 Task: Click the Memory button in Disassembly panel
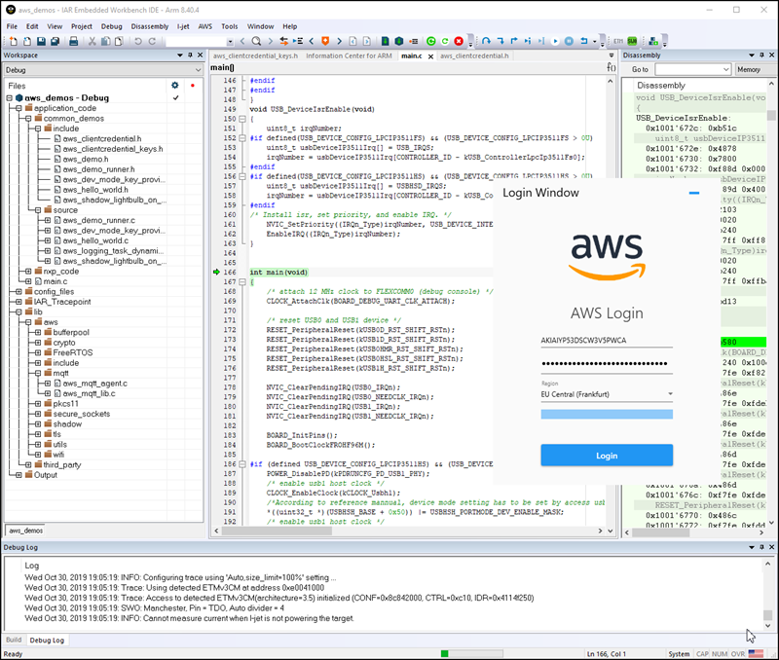pos(748,70)
